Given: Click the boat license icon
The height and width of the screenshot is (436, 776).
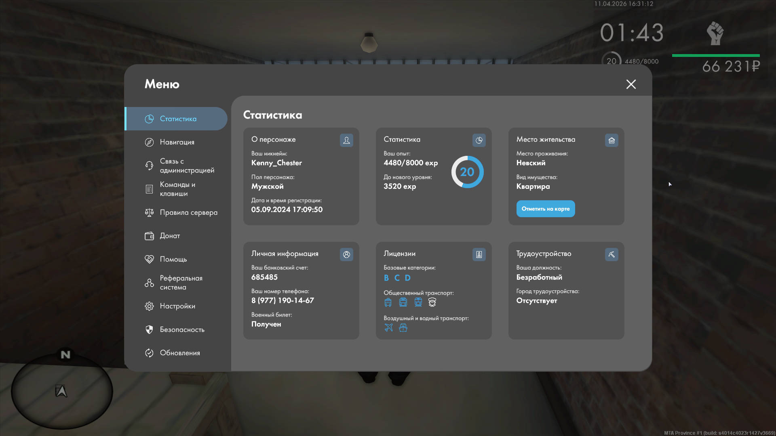Looking at the screenshot, I should (403, 328).
